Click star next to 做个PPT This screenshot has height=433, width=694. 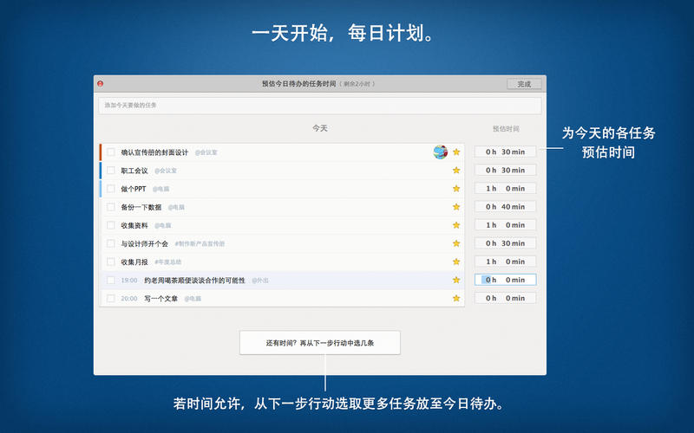click(456, 189)
